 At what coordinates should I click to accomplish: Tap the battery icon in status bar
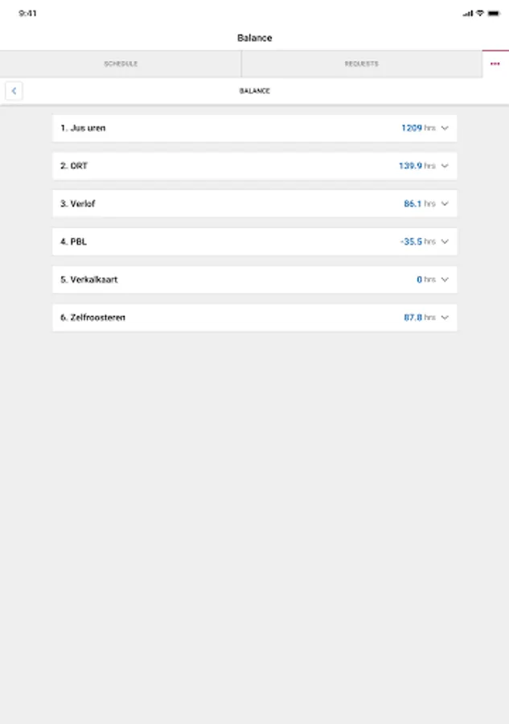[x=494, y=14]
